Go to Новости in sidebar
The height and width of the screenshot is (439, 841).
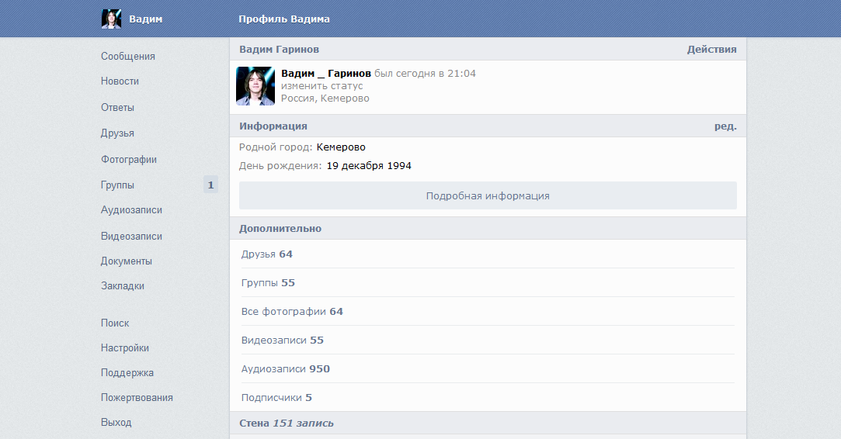click(120, 81)
